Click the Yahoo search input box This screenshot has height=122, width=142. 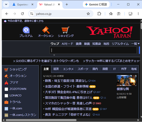pos(93,50)
